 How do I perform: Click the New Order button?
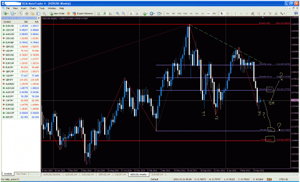57,13
